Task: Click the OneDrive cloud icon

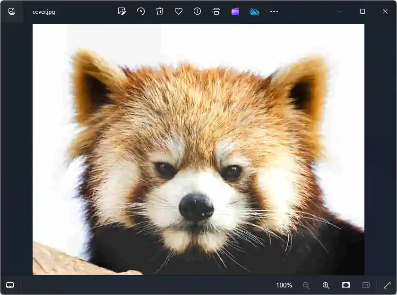Action: click(255, 11)
